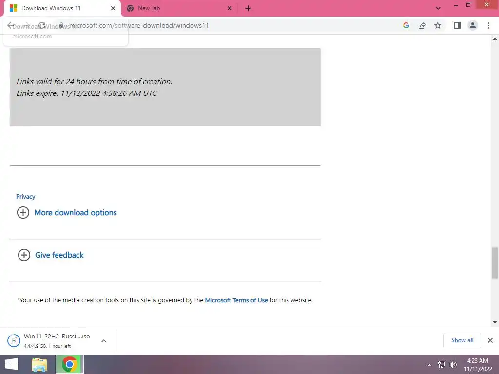Minimize the Chrome window
The height and width of the screenshot is (374, 499).
456,5
